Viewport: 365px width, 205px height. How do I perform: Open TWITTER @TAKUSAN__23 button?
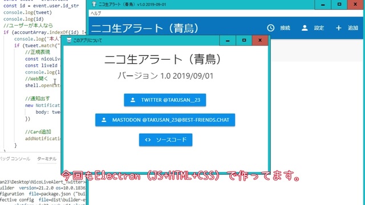pyautogui.click(x=165, y=100)
